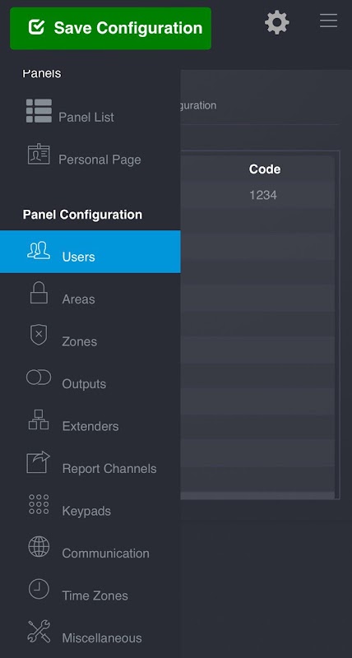Viewport: 352px width, 658px height.
Task: Open the Keypads dots grid icon
Action: point(39,504)
